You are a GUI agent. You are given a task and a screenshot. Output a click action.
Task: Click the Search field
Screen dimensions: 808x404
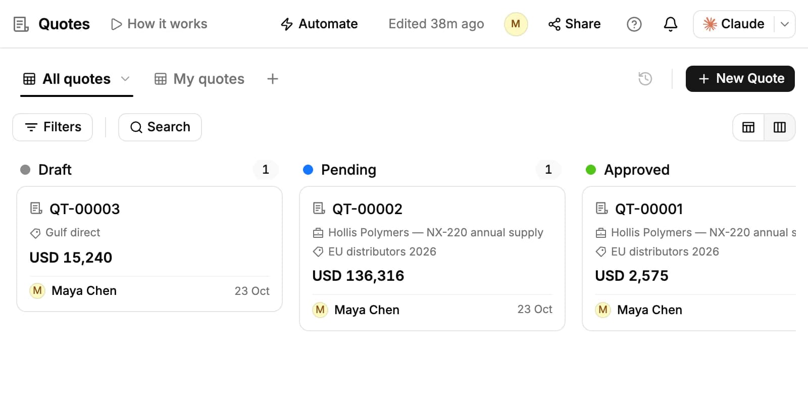(160, 127)
